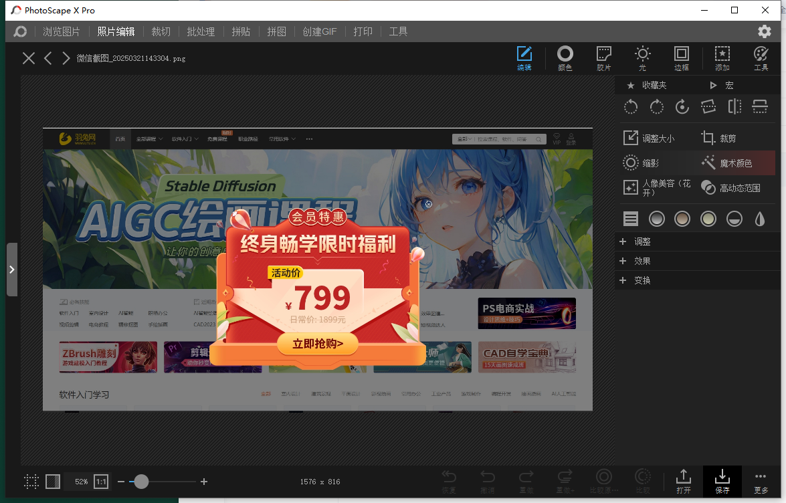This screenshot has height=503, width=786.
Task: Click the zoom slider handle
Action: 141,482
